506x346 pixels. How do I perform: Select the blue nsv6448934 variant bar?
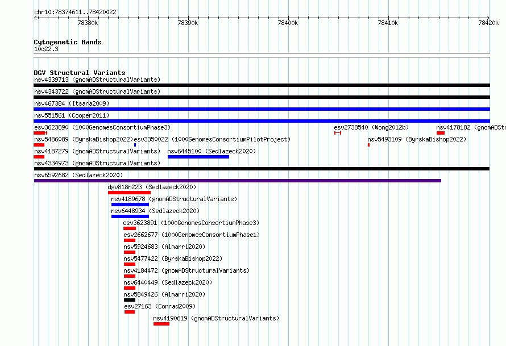tap(130, 216)
